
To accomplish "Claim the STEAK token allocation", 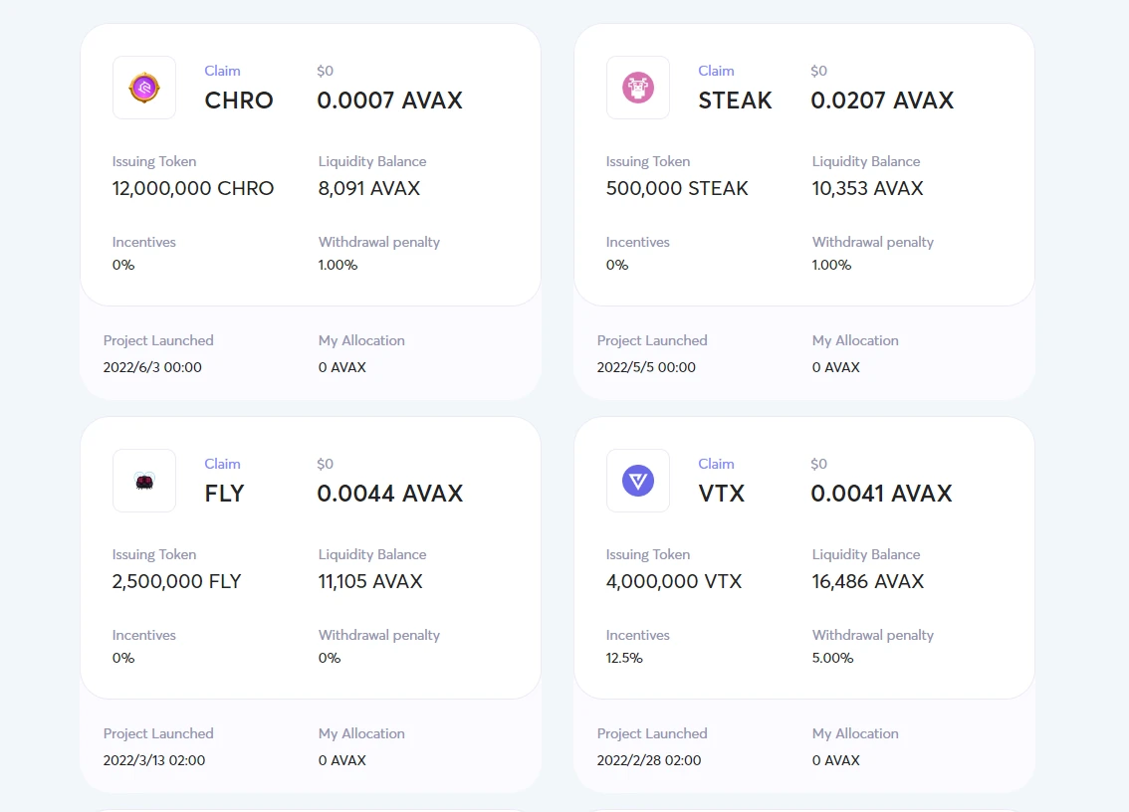I will (716, 71).
